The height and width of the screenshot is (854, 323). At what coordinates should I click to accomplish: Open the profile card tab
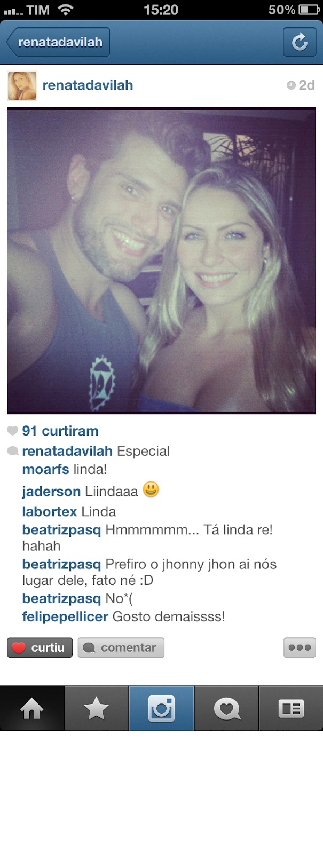[x=291, y=708]
